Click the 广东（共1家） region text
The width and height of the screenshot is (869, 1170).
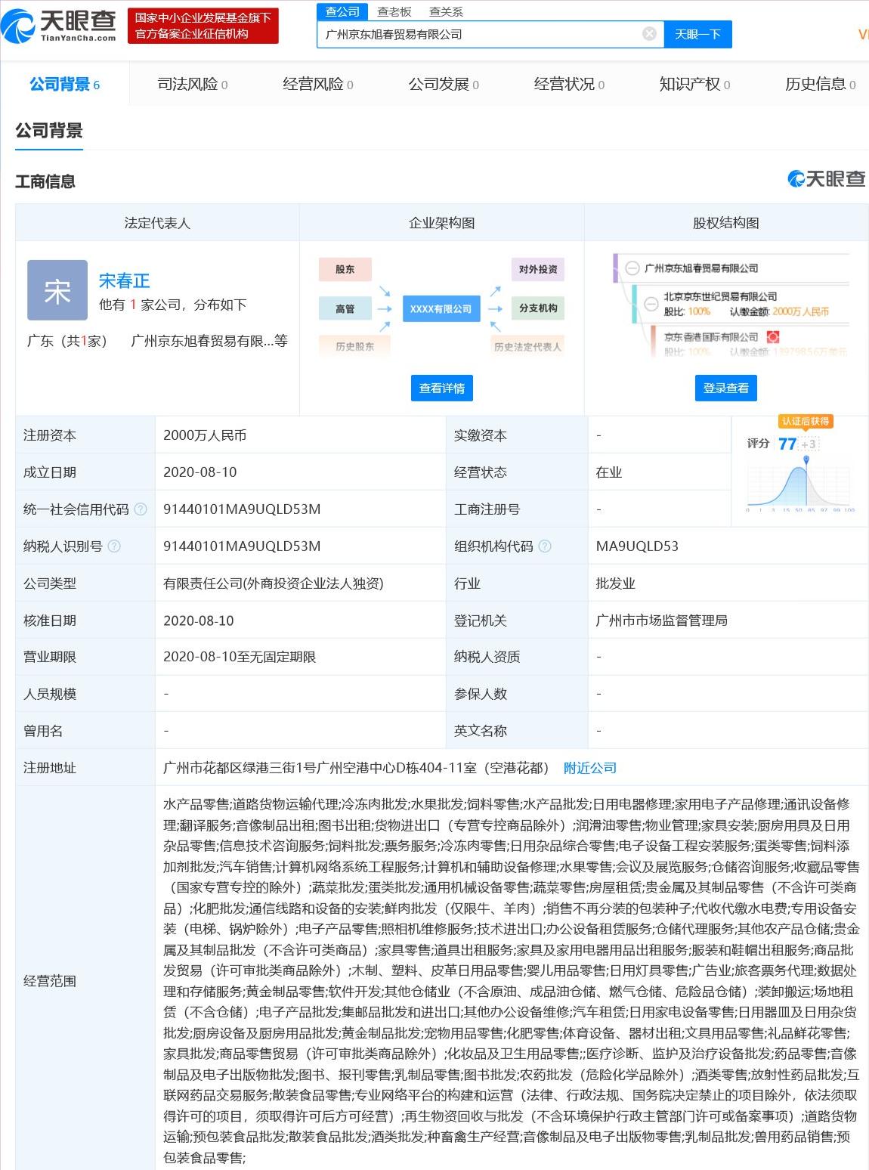click(x=67, y=342)
